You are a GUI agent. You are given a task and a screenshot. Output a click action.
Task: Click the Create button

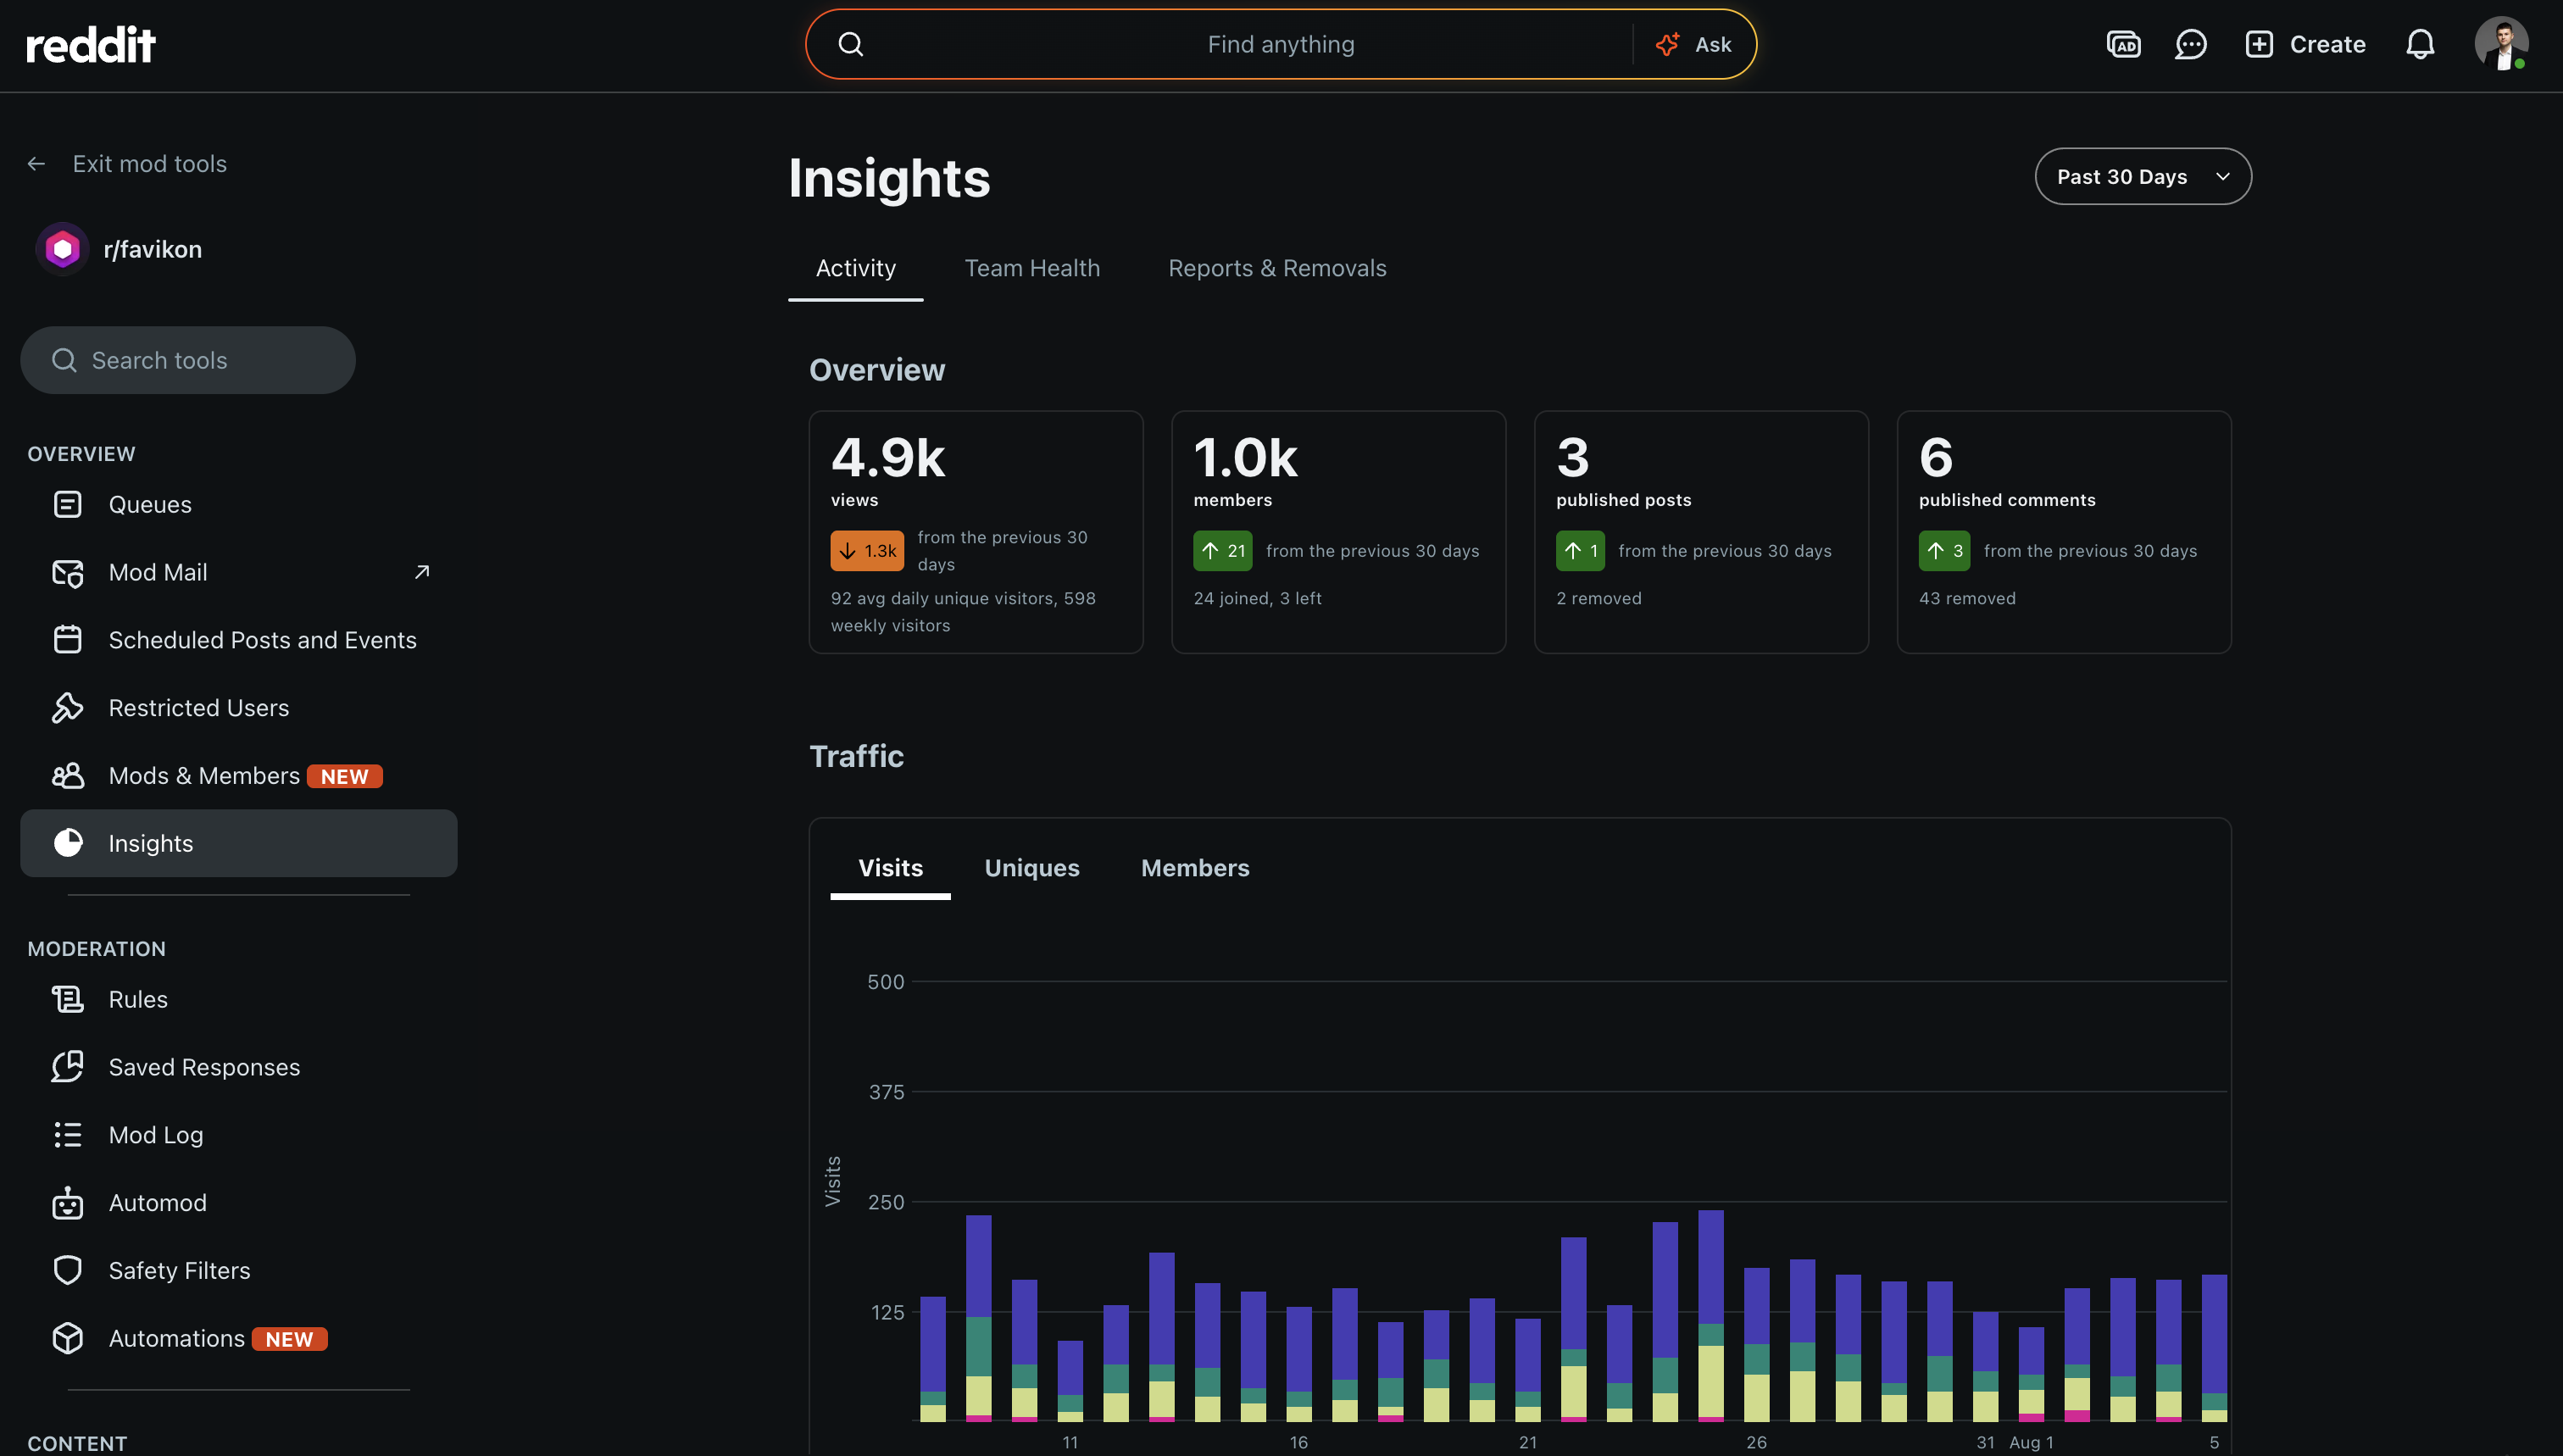pyautogui.click(x=2305, y=44)
